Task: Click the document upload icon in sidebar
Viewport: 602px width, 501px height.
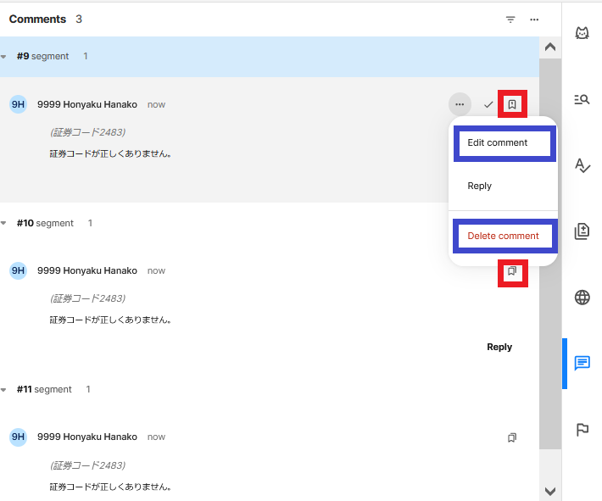Action: [582, 231]
